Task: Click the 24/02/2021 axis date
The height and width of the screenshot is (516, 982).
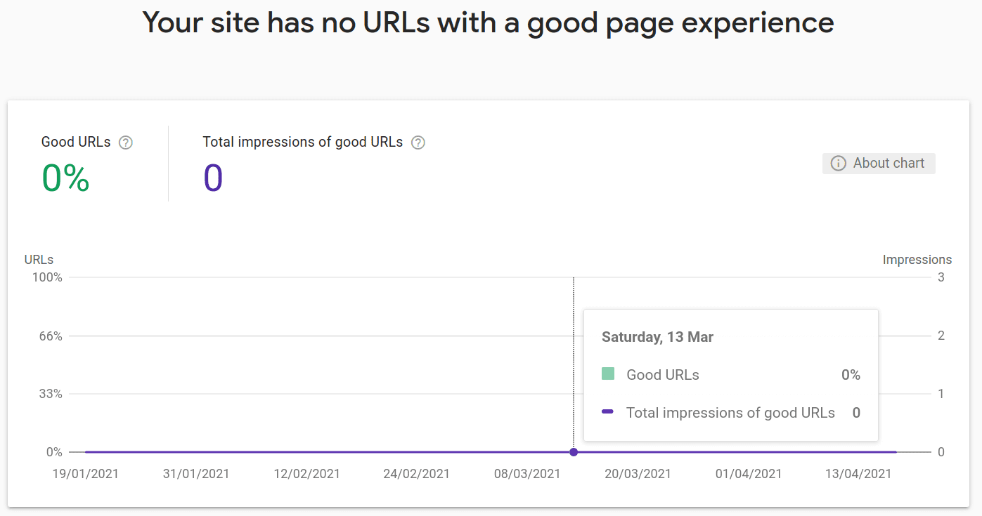Action: click(x=416, y=474)
